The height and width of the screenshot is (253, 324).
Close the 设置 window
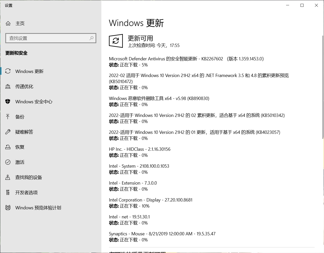point(316,5)
